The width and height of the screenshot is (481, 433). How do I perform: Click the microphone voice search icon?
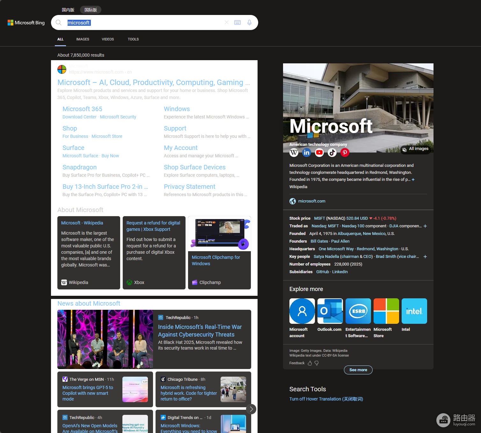click(x=249, y=23)
